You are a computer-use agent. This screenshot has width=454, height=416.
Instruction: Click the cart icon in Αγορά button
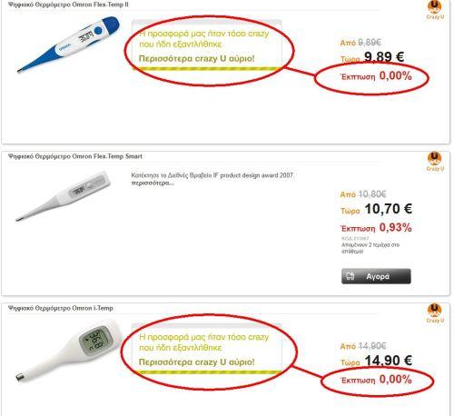point(350,276)
